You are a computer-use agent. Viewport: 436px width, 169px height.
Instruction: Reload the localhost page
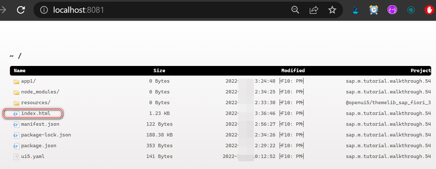(x=21, y=10)
